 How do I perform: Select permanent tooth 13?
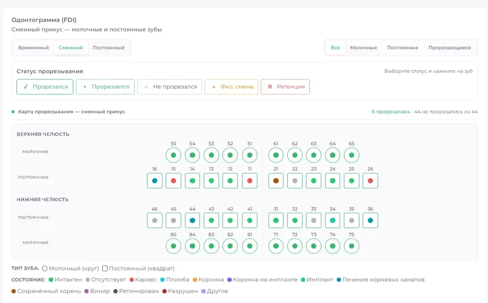tap(211, 181)
